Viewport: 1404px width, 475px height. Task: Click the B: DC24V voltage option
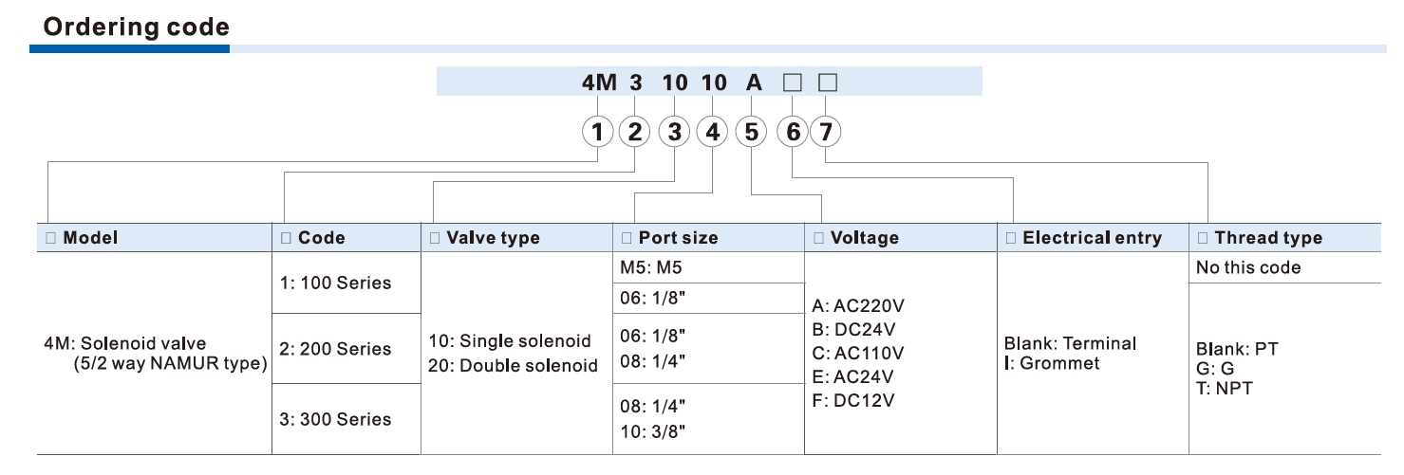853,330
